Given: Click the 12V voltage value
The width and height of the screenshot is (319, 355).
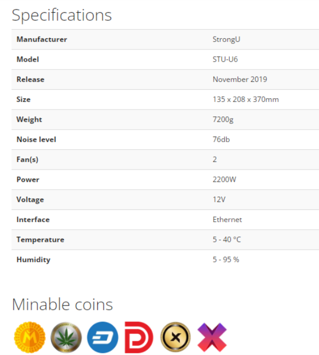Looking at the screenshot, I should click(219, 199).
